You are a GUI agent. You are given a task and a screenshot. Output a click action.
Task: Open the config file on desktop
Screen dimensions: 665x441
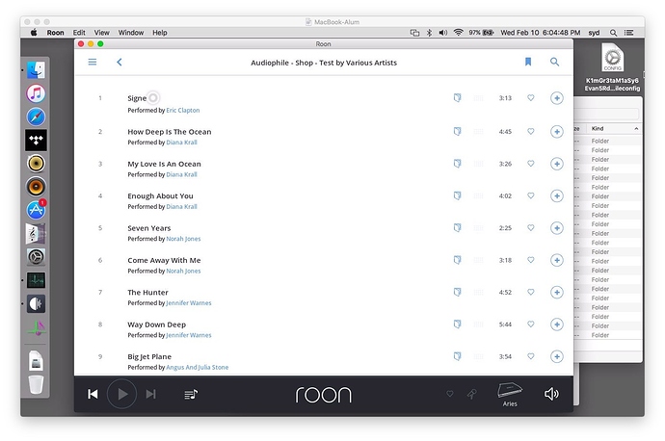click(612, 67)
